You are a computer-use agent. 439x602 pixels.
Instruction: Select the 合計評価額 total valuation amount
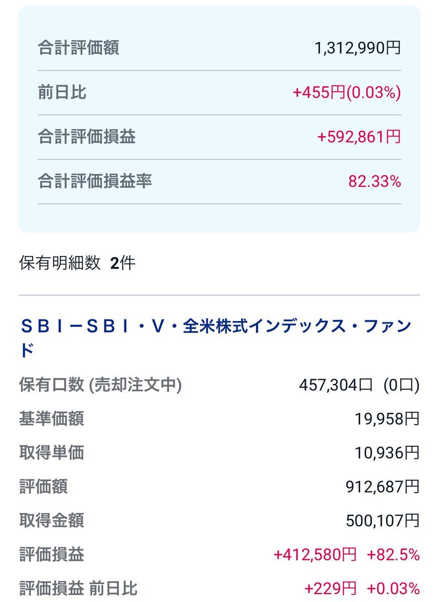coord(358,48)
